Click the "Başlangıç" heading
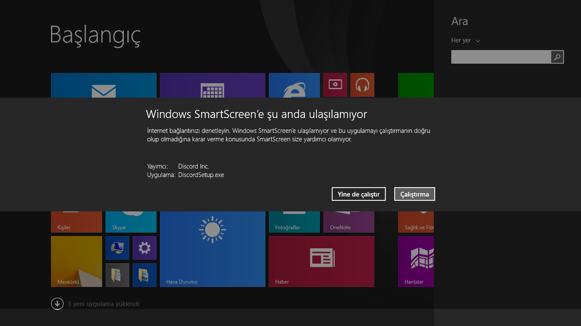 95,36
